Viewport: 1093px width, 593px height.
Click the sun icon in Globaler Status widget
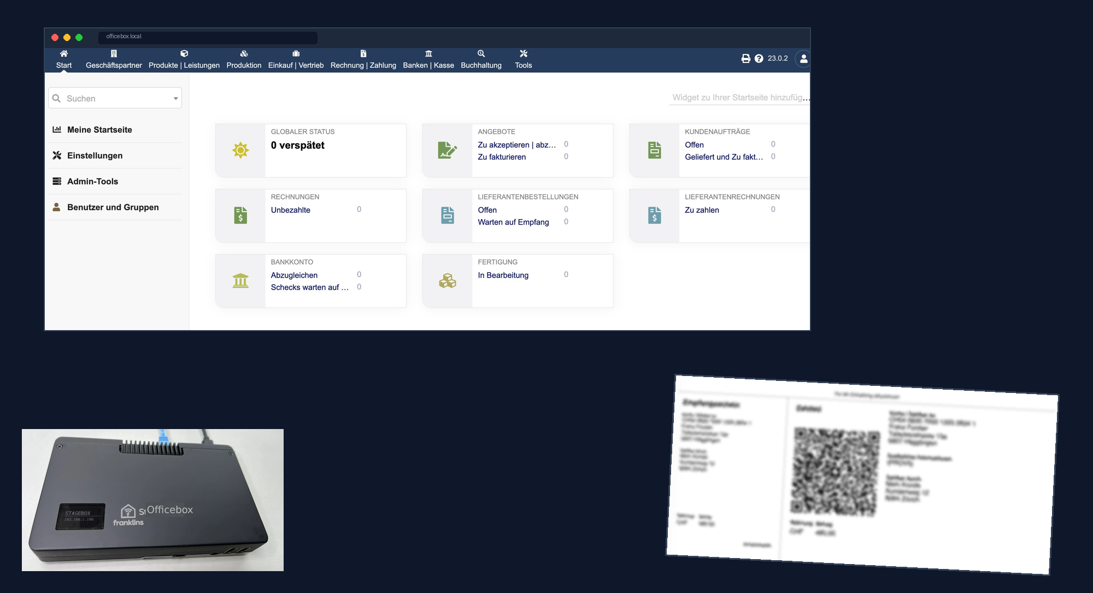pos(240,150)
